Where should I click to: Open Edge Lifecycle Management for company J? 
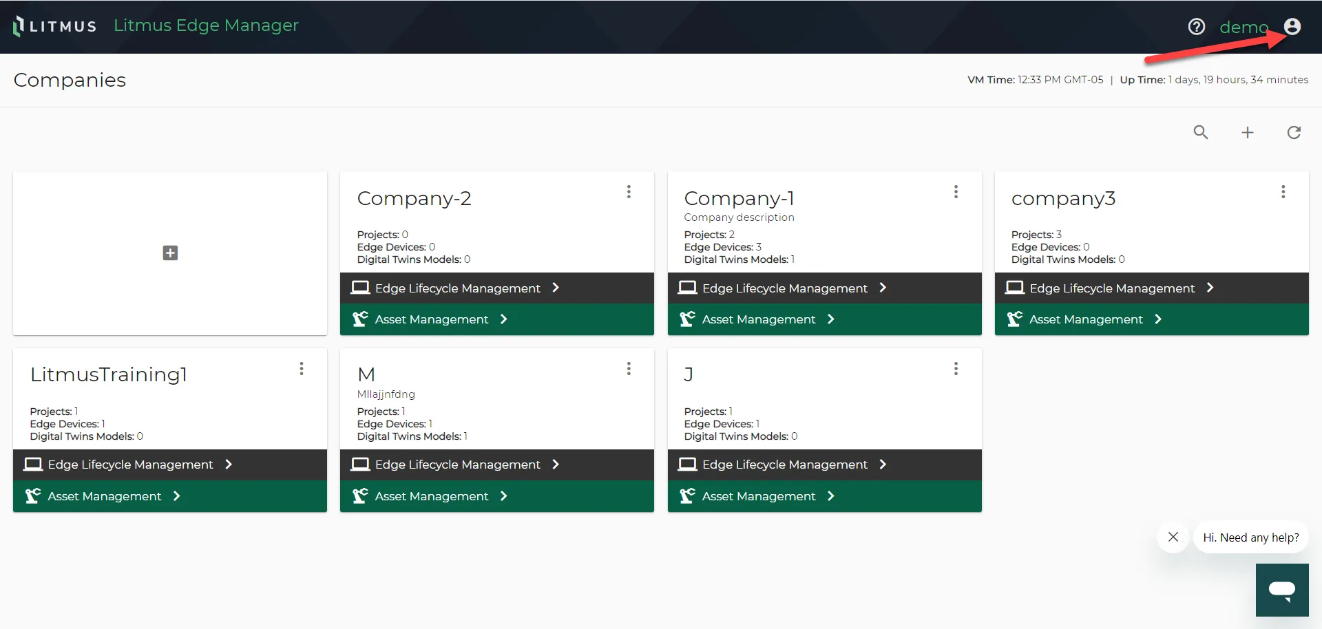tap(825, 465)
